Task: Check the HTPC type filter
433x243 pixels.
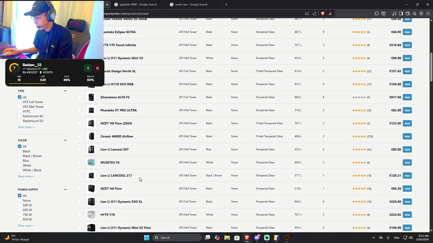Action: [x=20, y=111]
